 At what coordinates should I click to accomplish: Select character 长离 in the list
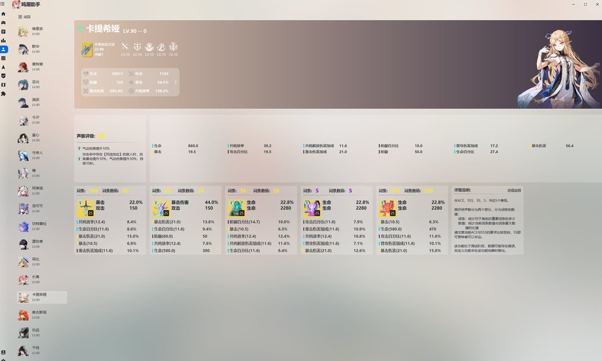tap(42, 280)
